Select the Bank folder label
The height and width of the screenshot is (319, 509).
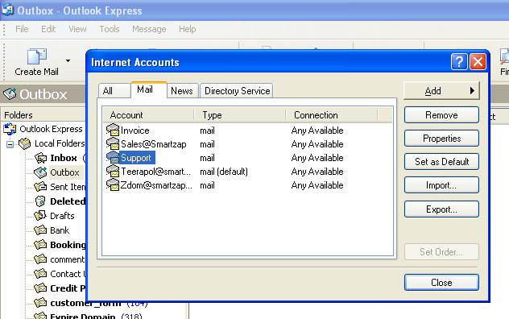click(x=60, y=230)
